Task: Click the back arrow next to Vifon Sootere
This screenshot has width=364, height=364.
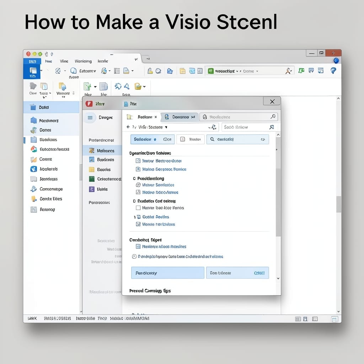Action: (x=128, y=127)
